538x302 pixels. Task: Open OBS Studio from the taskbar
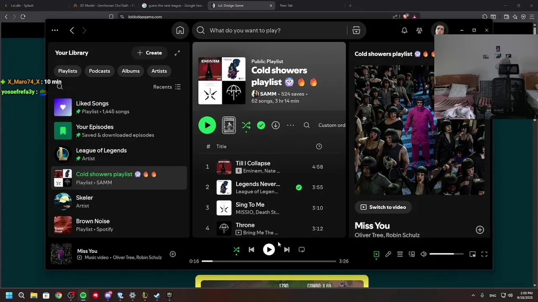point(71,295)
